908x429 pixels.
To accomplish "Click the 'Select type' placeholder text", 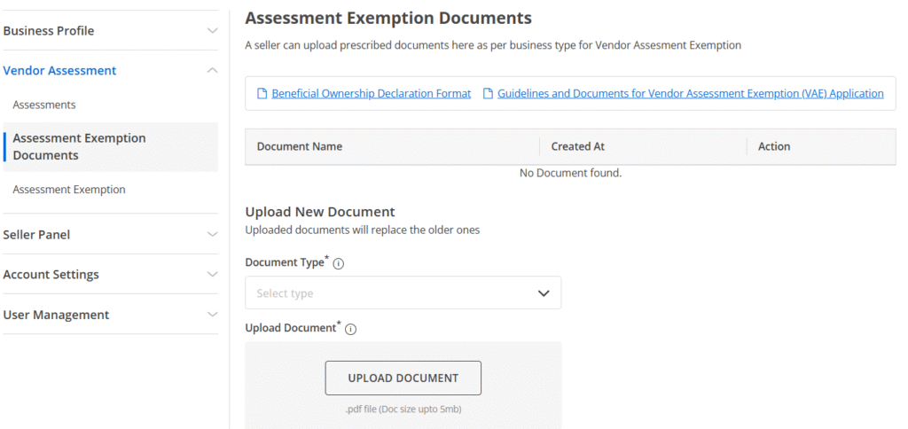I will click(x=285, y=293).
